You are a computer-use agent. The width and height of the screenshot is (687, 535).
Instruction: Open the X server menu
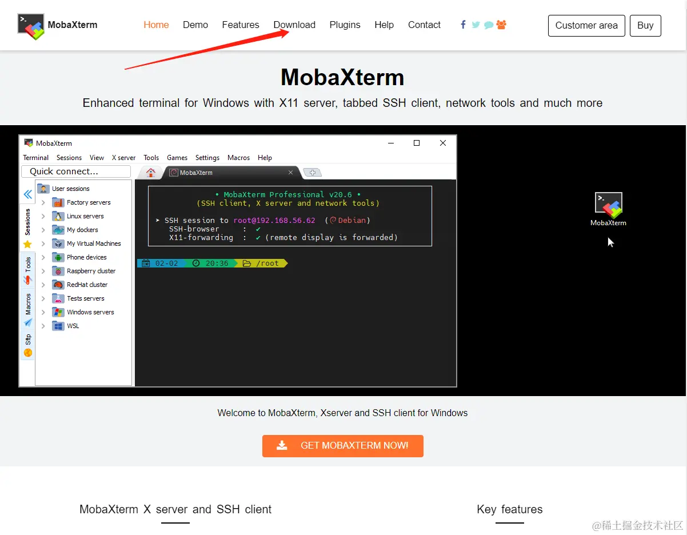click(x=123, y=158)
